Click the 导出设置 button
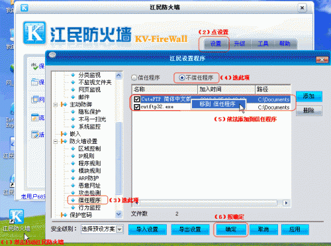 [190, 229]
